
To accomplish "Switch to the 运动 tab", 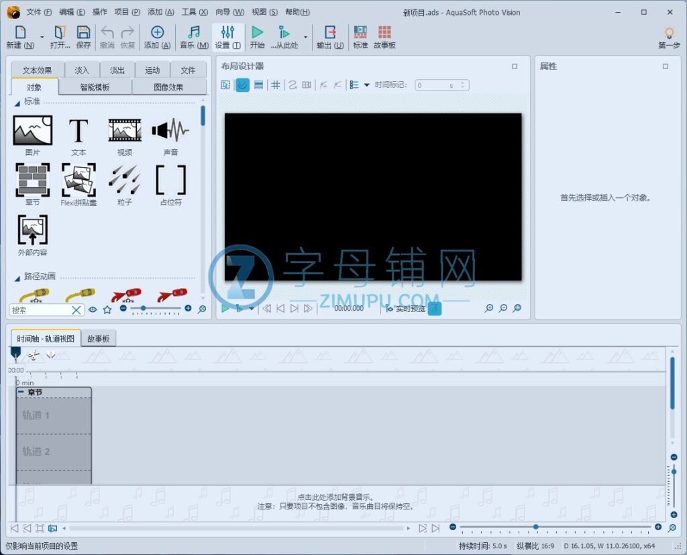I will click(x=152, y=70).
